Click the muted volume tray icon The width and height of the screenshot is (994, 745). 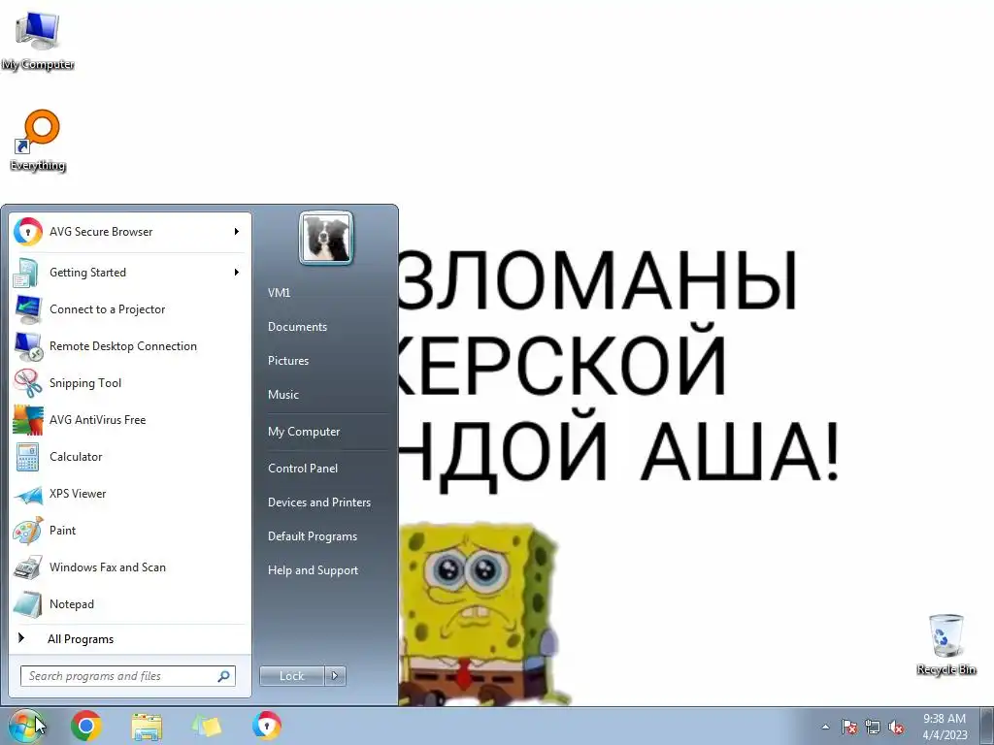point(896,727)
